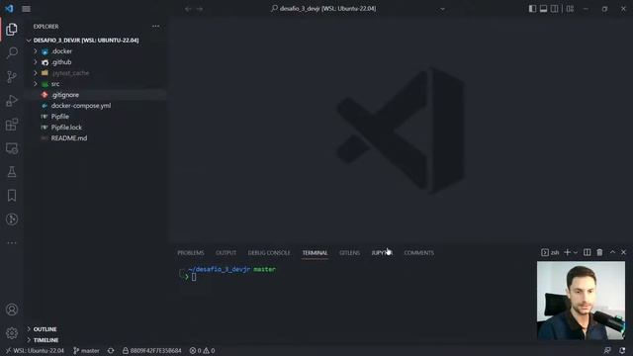The width and height of the screenshot is (633, 356).
Task: Switch to the Comments tab
Action: coord(419,253)
